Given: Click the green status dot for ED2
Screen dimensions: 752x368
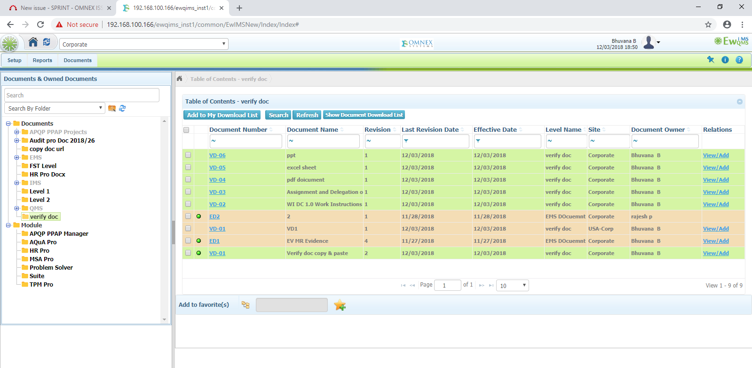Looking at the screenshot, I should point(199,216).
